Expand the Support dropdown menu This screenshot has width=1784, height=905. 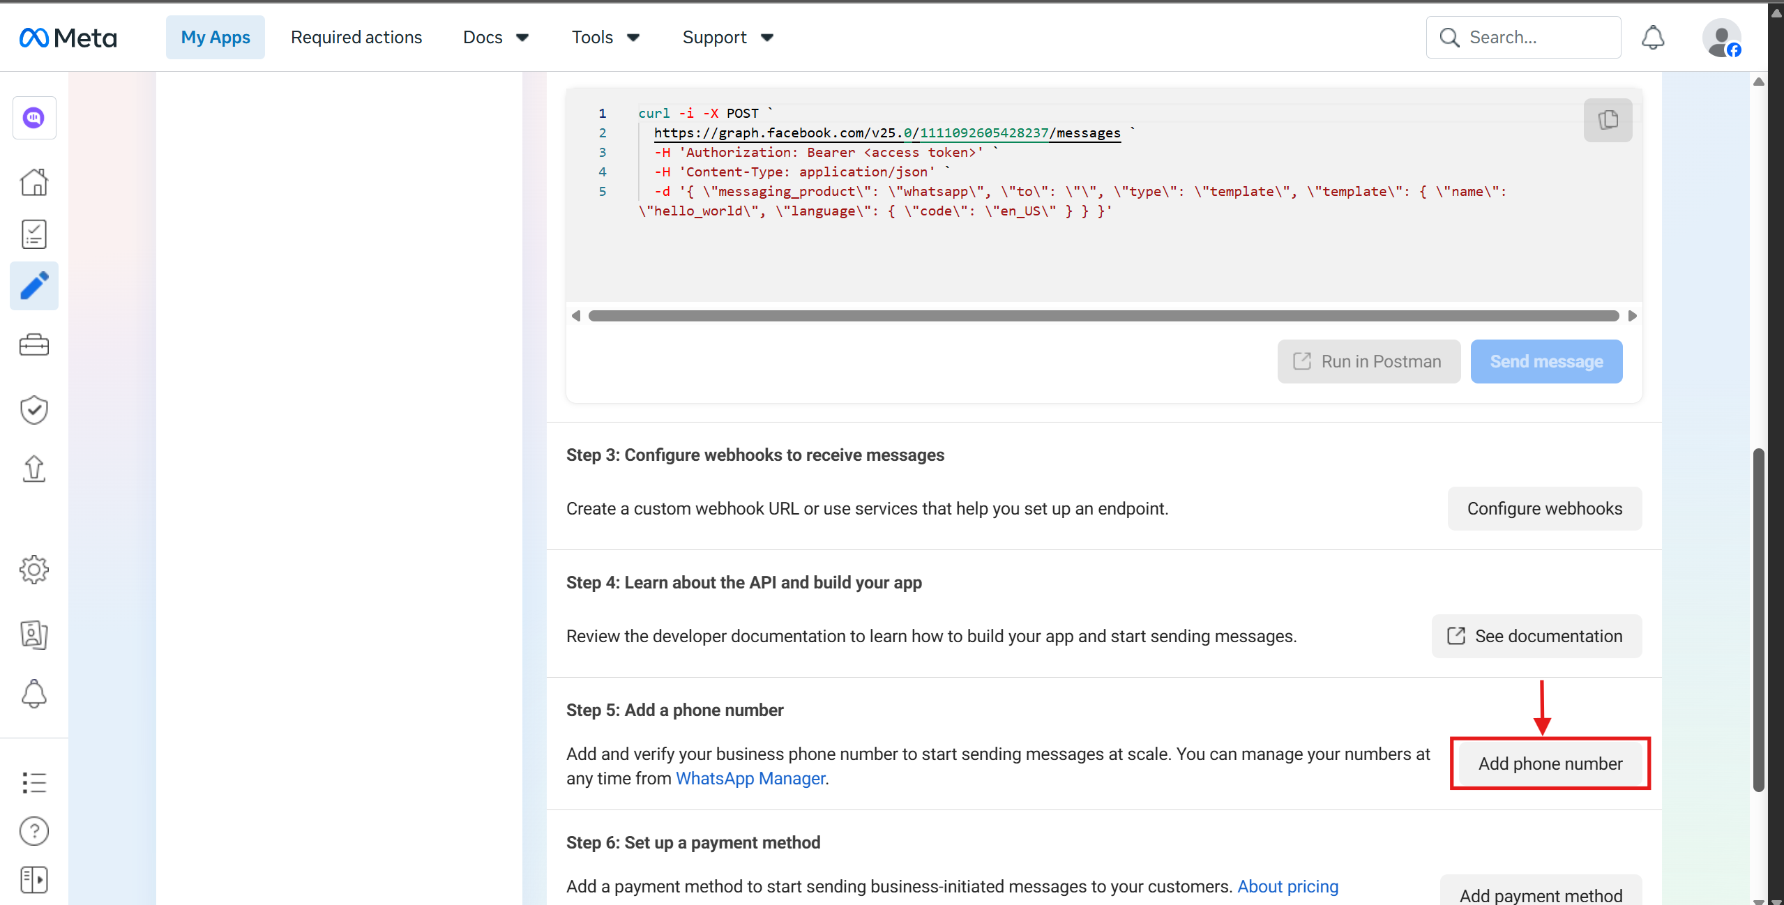[728, 38]
